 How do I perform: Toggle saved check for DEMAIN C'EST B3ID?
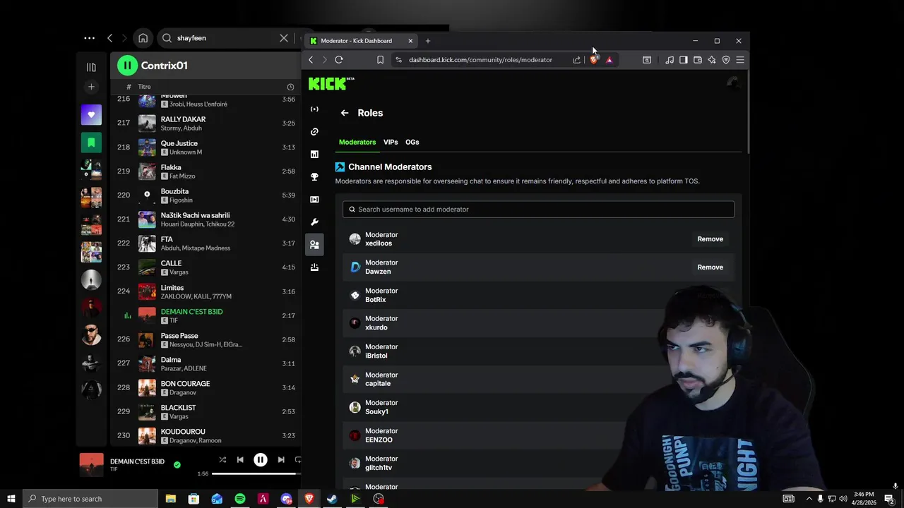click(x=177, y=465)
